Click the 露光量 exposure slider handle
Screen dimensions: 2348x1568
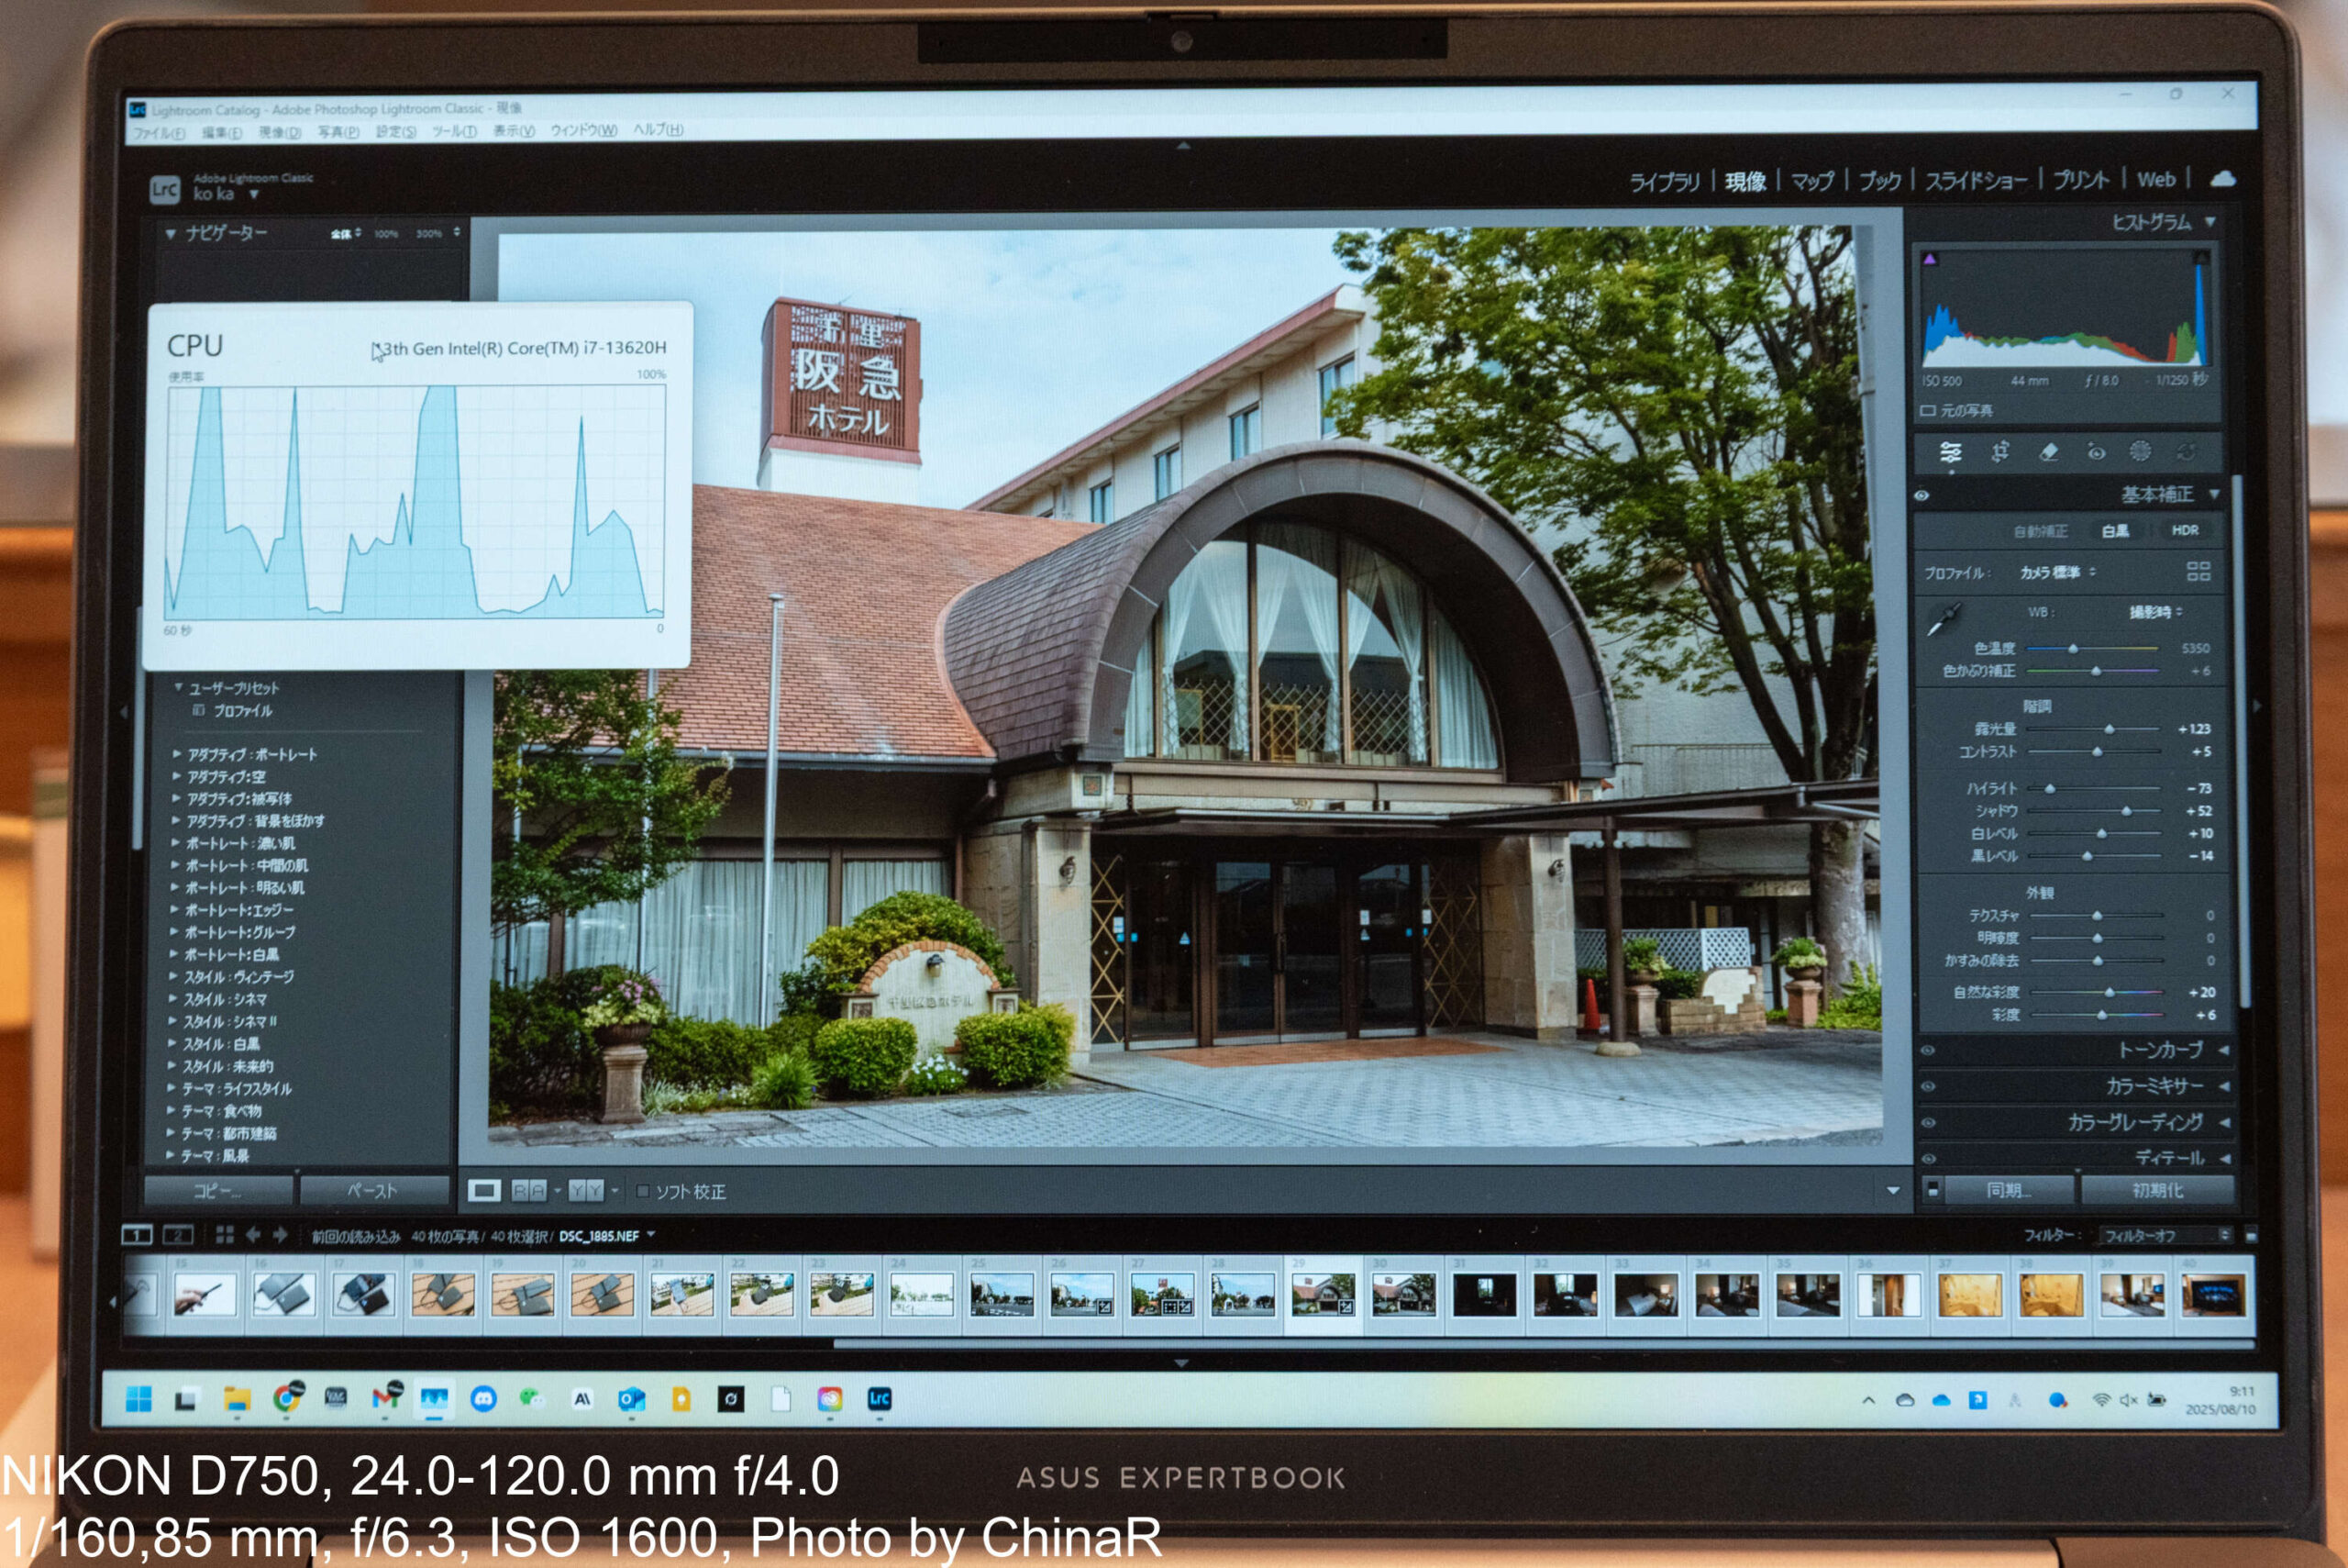click(2110, 729)
